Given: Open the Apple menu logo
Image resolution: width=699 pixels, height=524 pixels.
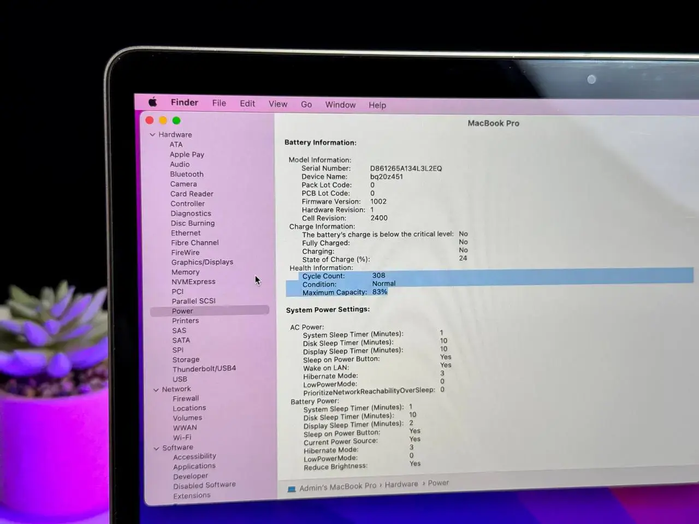Looking at the screenshot, I should tap(153, 102).
